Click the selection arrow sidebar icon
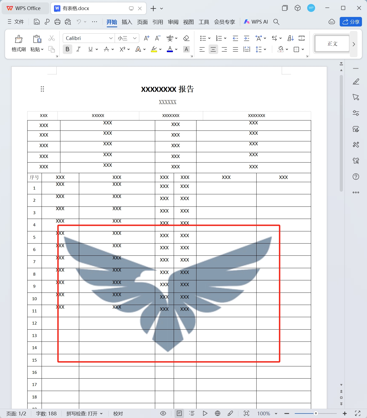Screen dimensions: 367x418 [356, 97]
